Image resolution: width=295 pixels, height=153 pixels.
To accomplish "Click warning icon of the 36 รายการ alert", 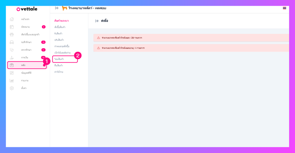I will pyautogui.click(x=98, y=38).
